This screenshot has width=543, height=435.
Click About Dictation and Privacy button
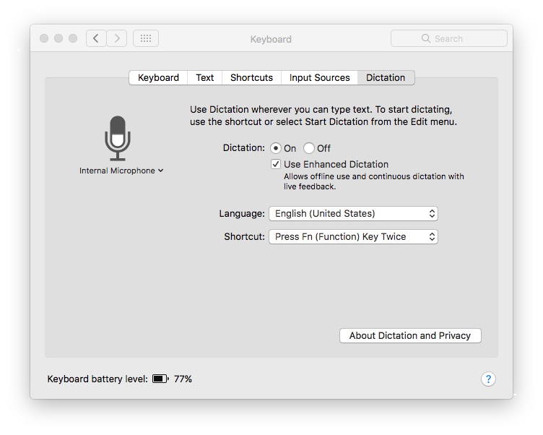409,335
